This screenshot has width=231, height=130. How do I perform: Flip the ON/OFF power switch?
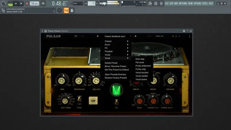pyautogui.click(x=117, y=103)
